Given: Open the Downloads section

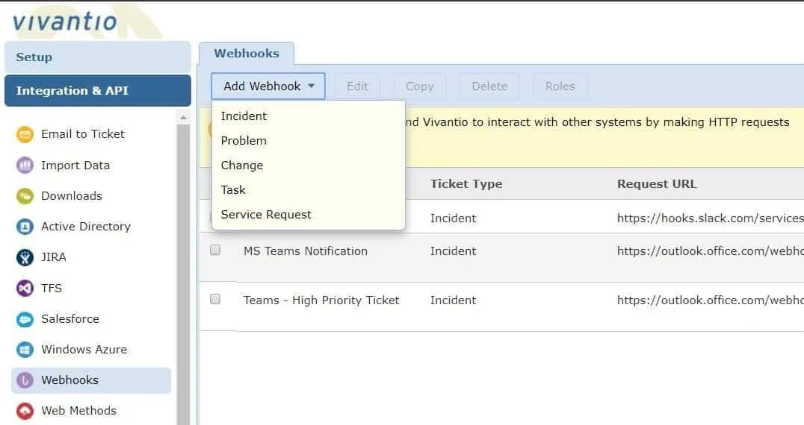Looking at the screenshot, I should tap(71, 196).
